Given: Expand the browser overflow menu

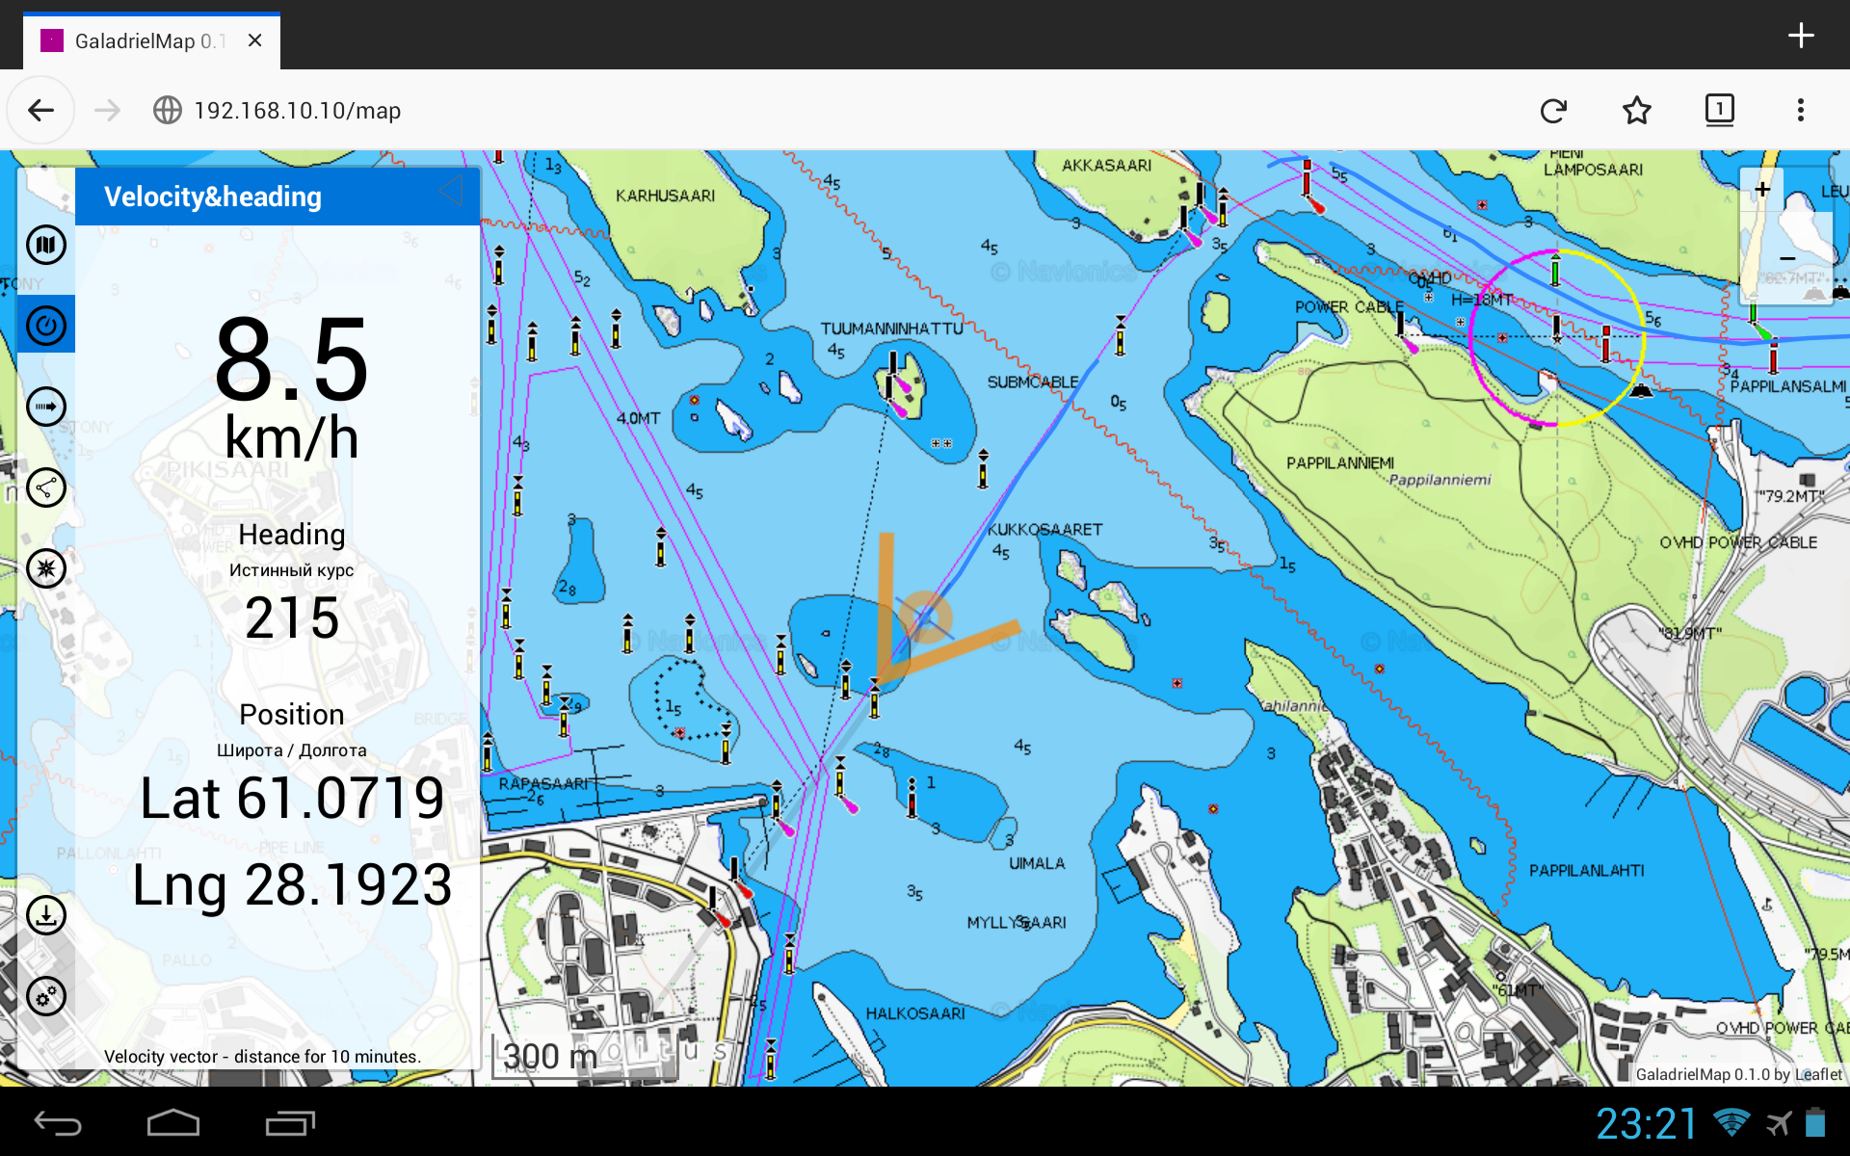Looking at the screenshot, I should point(1802,110).
